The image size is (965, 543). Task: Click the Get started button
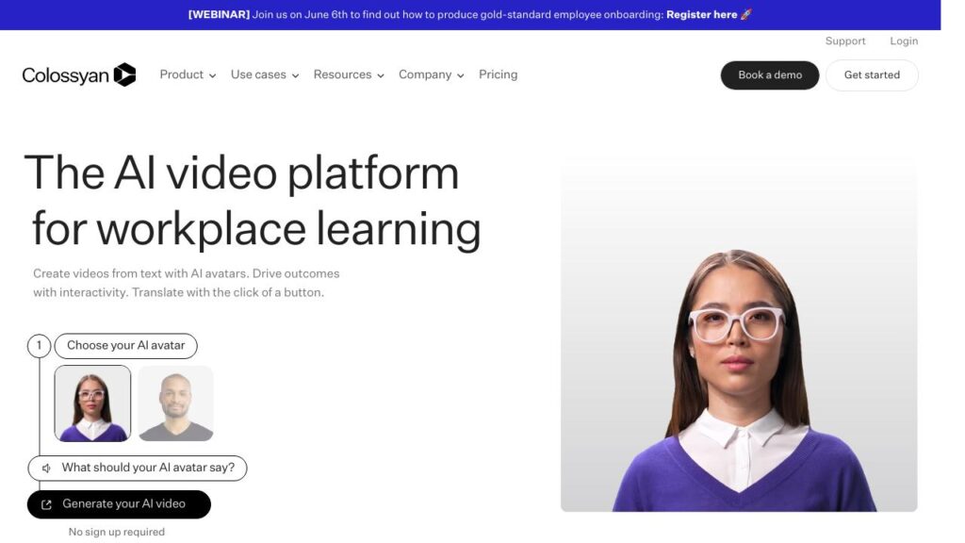pyautogui.click(x=872, y=75)
